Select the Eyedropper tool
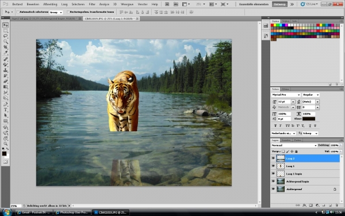The height and width of the screenshot is (216, 345). 6,52
